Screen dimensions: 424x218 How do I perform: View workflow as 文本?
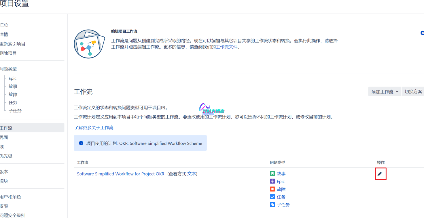coord(192,174)
